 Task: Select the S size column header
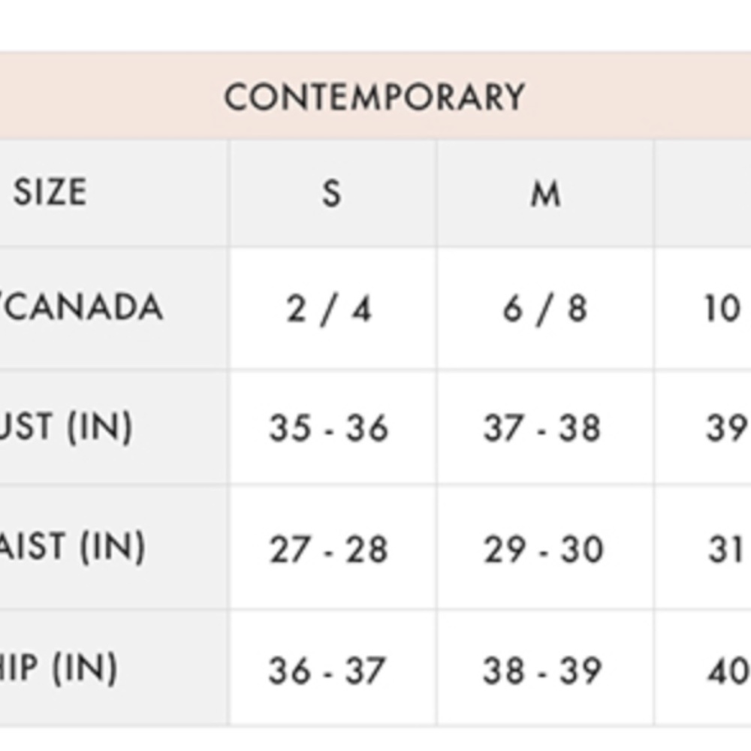pyautogui.click(x=333, y=193)
